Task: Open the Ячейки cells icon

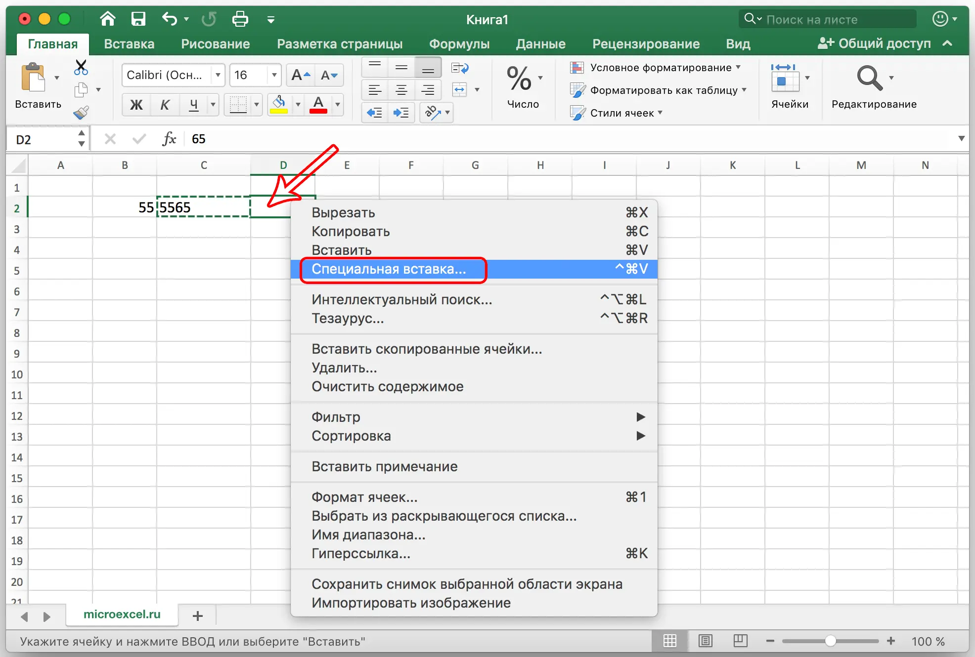Action: pyautogui.click(x=785, y=78)
